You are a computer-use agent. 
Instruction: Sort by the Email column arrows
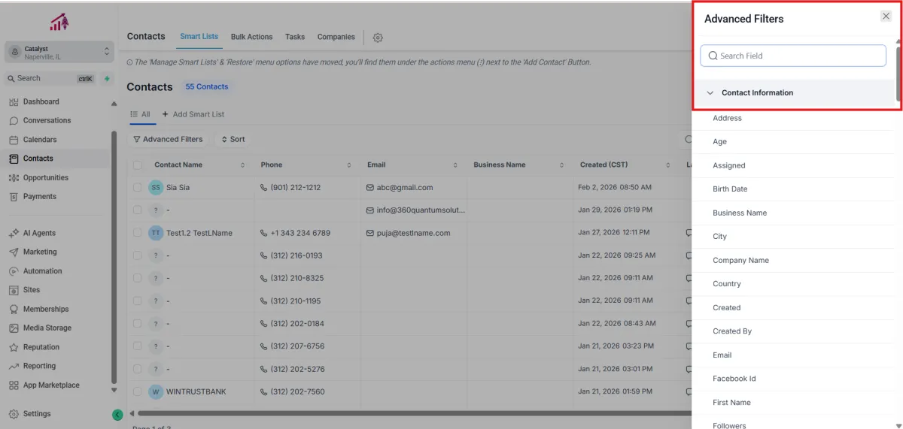click(x=455, y=165)
